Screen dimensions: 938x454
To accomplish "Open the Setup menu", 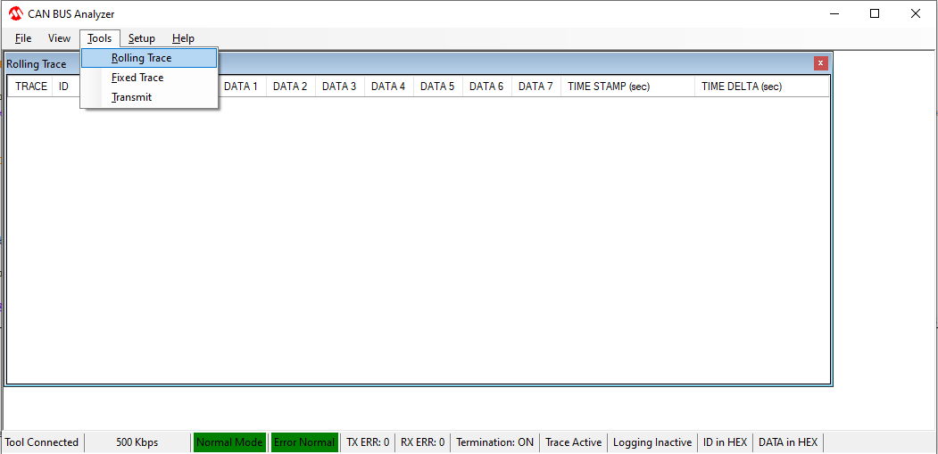I will 142,38.
